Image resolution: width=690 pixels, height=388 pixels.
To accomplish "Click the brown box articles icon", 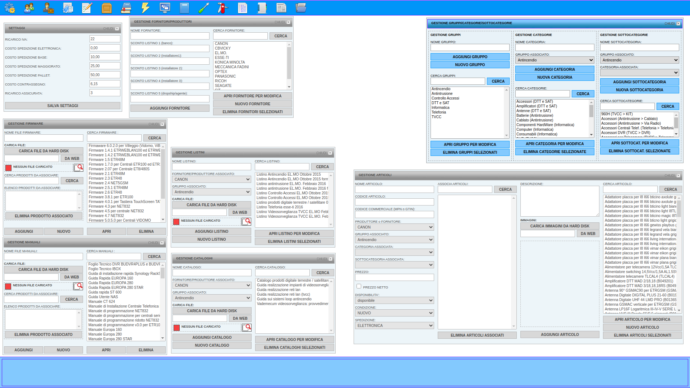I will coord(107,8).
